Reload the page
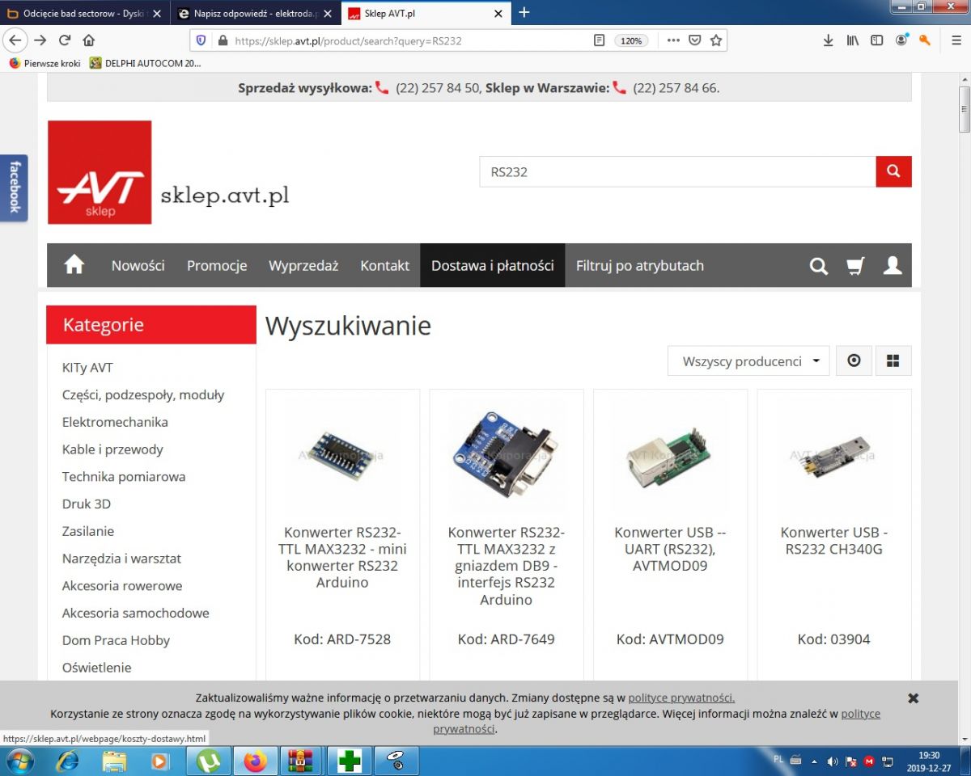This screenshot has width=971, height=776. click(65, 40)
